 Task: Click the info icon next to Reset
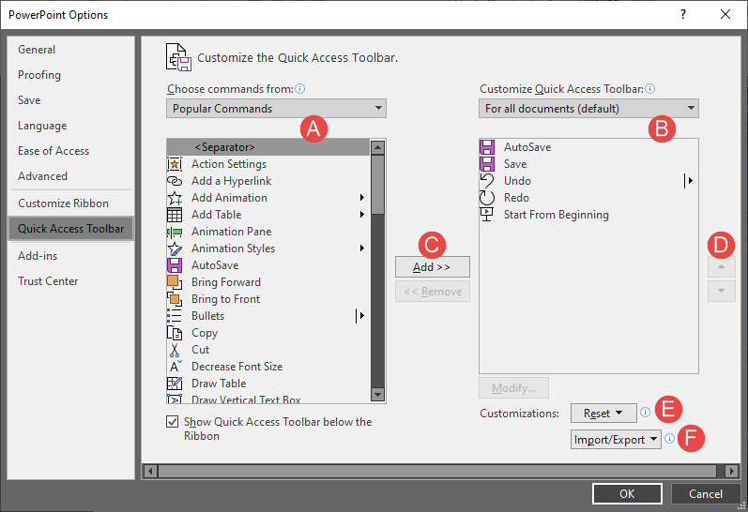645,413
